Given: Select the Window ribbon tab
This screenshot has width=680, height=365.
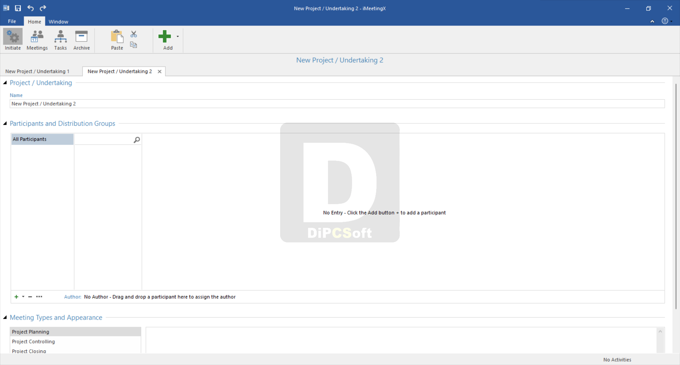Looking at the screenshot, I should click(58, 22).
